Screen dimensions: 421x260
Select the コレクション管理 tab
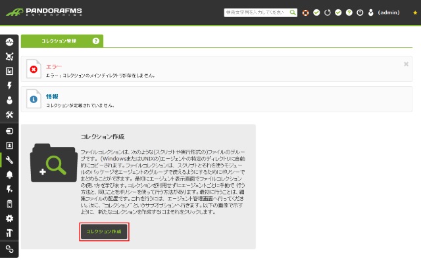tap(62, 41)
